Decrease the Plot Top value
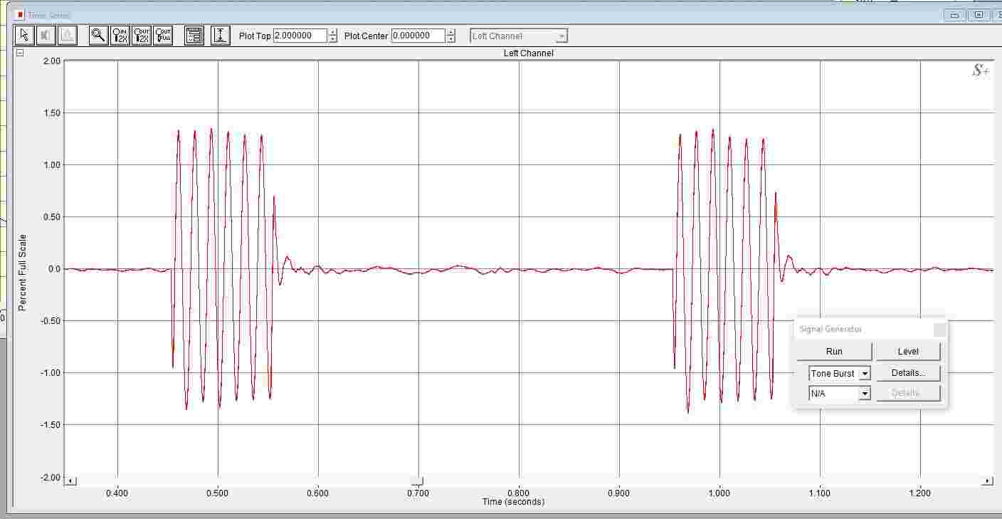Screen dimensions: 1002x519 [333, 39]
